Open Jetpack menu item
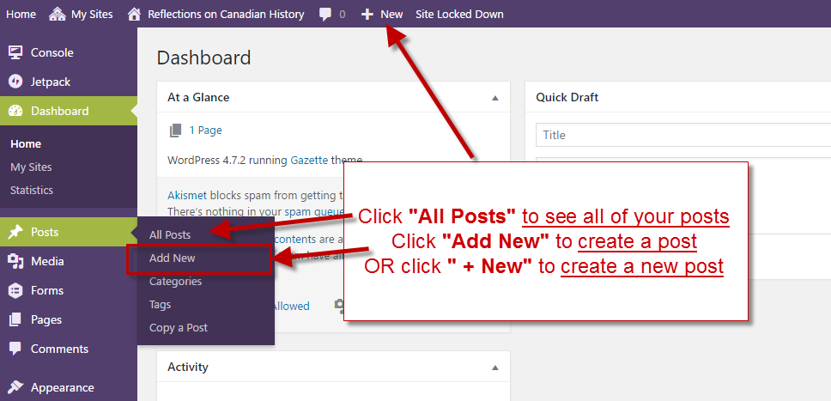This screenshot has width=831, height=401. (x=51, y=82)
